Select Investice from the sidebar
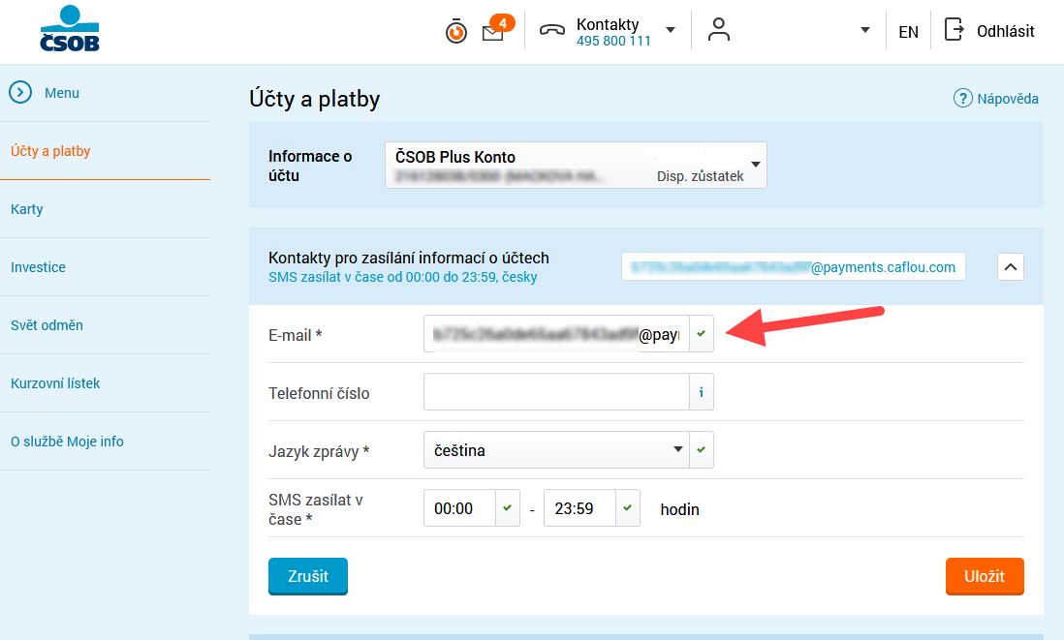This screenshot has height=640, width=1064. pyautogui.click(x=38, y=267)
